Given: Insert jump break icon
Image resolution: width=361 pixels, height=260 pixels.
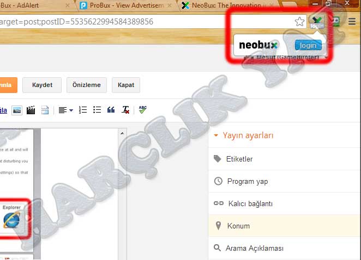Looking at the screenshot, I should click(45, 110).
